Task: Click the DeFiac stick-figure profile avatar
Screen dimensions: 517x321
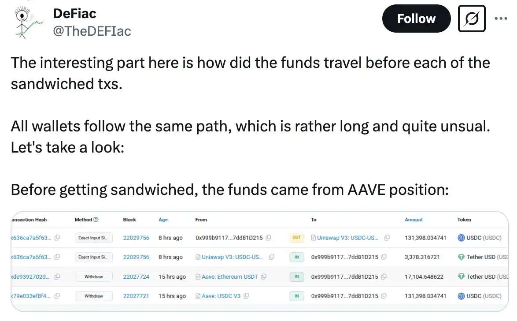Action: point(27,23)
